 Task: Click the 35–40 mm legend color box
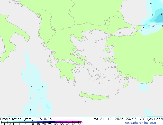[64, 122]
